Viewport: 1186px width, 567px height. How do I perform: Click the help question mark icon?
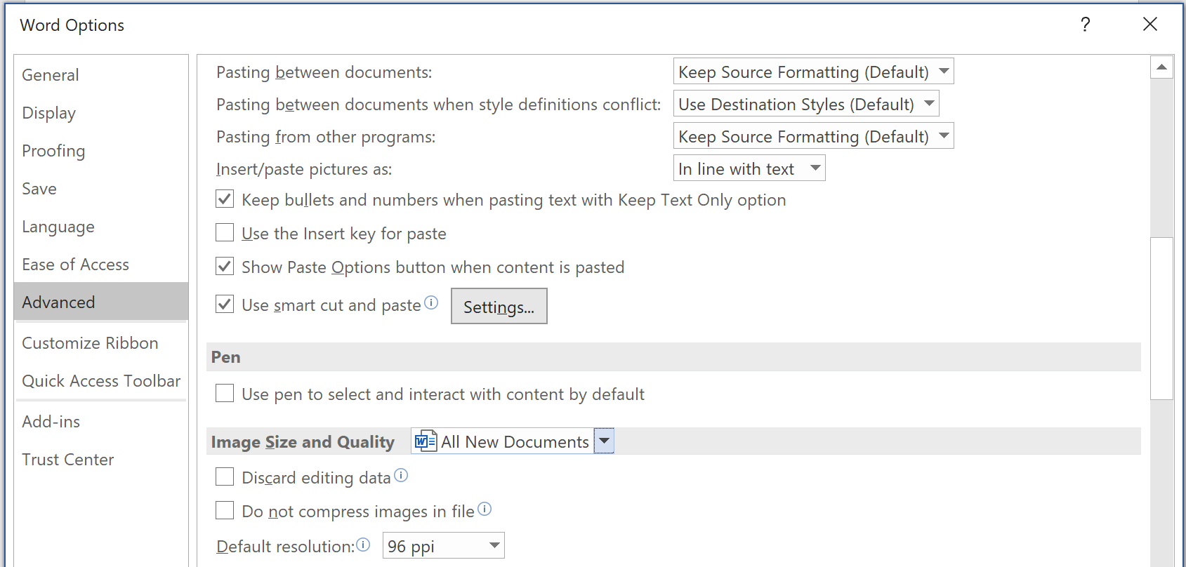pyautogui.click(x=1085, y=25)
